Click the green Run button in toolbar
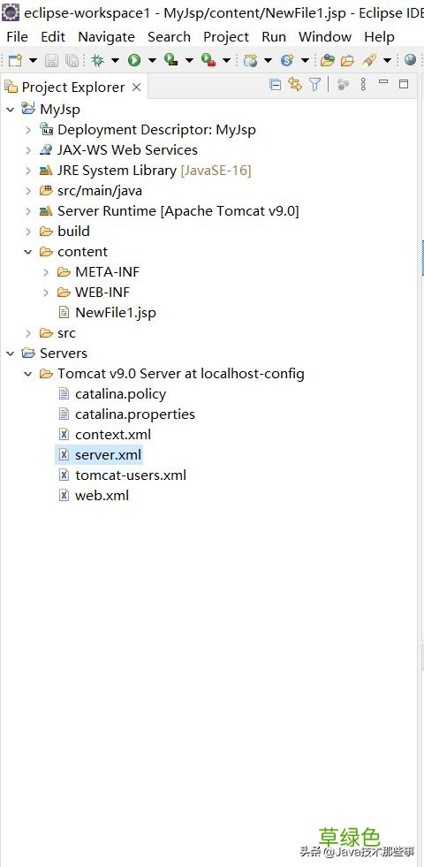The height and width of the screenshot is (867, 424). pos(133,60)
